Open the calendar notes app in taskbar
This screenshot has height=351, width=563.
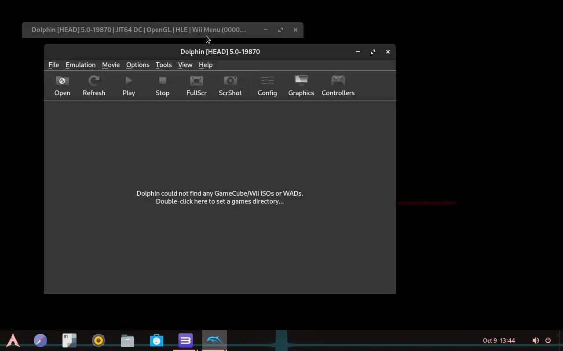(x=69, y=340)
